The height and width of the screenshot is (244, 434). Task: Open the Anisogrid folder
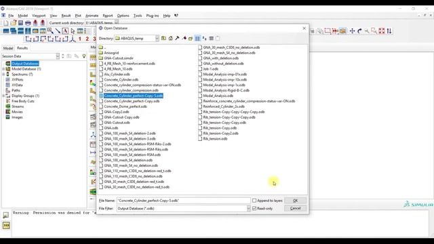click(x=111, y=53)
